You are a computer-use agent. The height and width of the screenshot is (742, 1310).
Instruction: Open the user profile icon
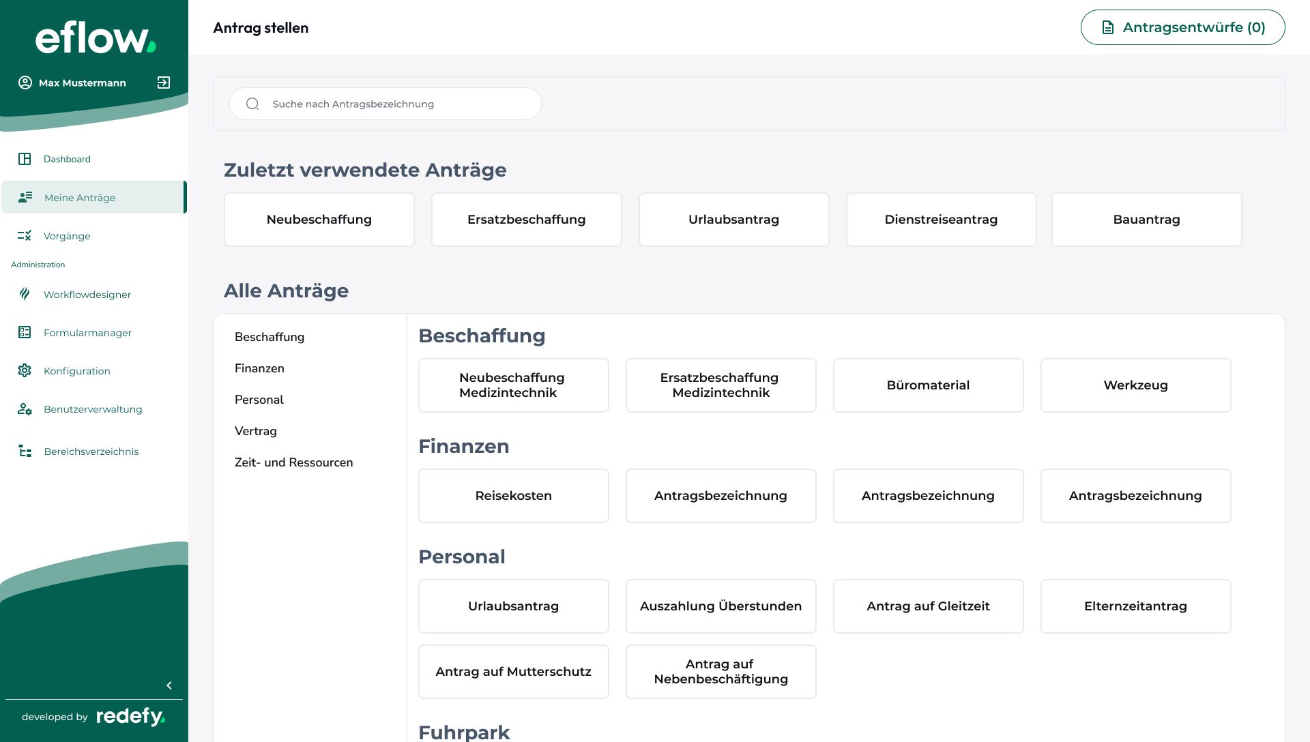25,83
